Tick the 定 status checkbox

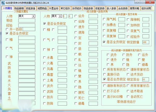click(x=76, y=38)
